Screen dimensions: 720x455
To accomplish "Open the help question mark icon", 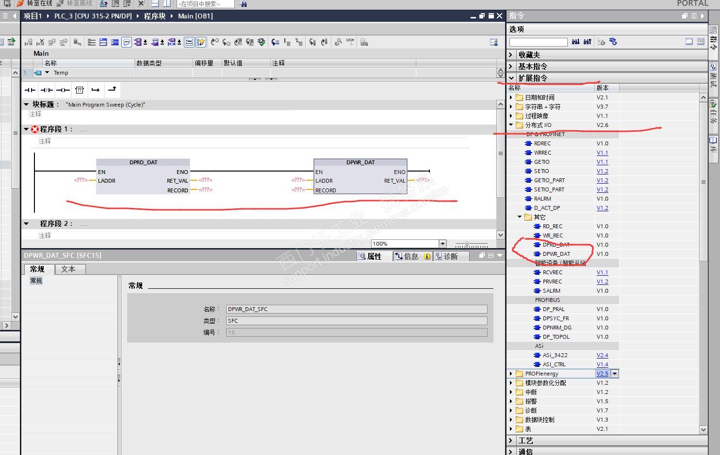I will (x=103, y=3).
